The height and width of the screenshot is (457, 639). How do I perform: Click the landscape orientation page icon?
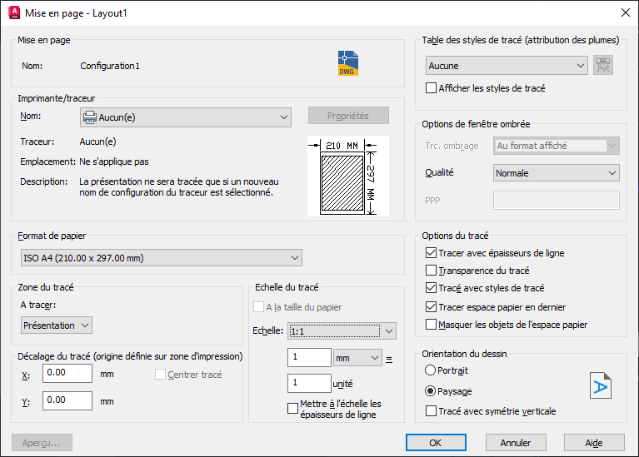point(601,385)
